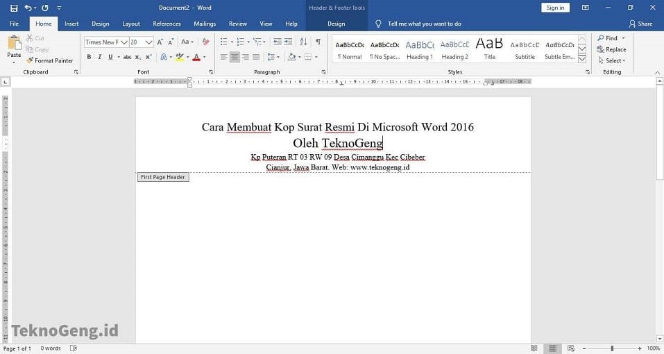Screen dimensions: 664x354
Task: Click the Numbering list icon
Action: 241,42
